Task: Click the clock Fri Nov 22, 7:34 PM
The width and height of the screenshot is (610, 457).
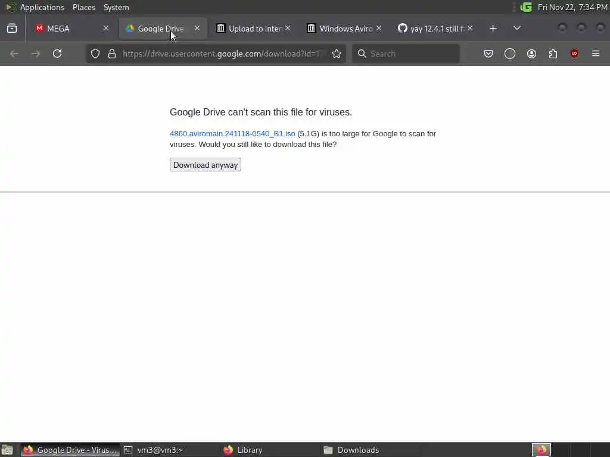Action: 572,7
